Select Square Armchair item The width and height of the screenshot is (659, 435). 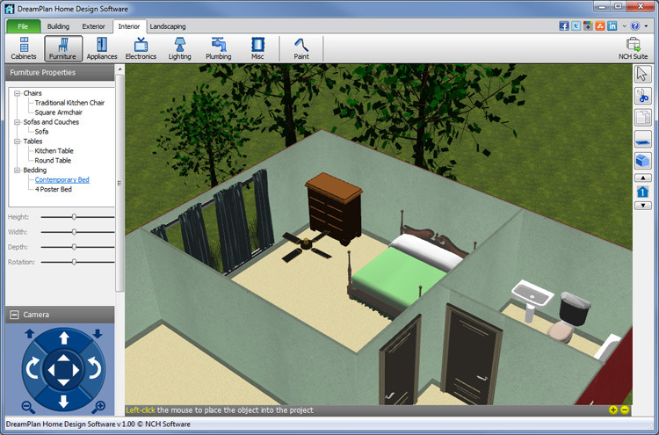[58, 112]
